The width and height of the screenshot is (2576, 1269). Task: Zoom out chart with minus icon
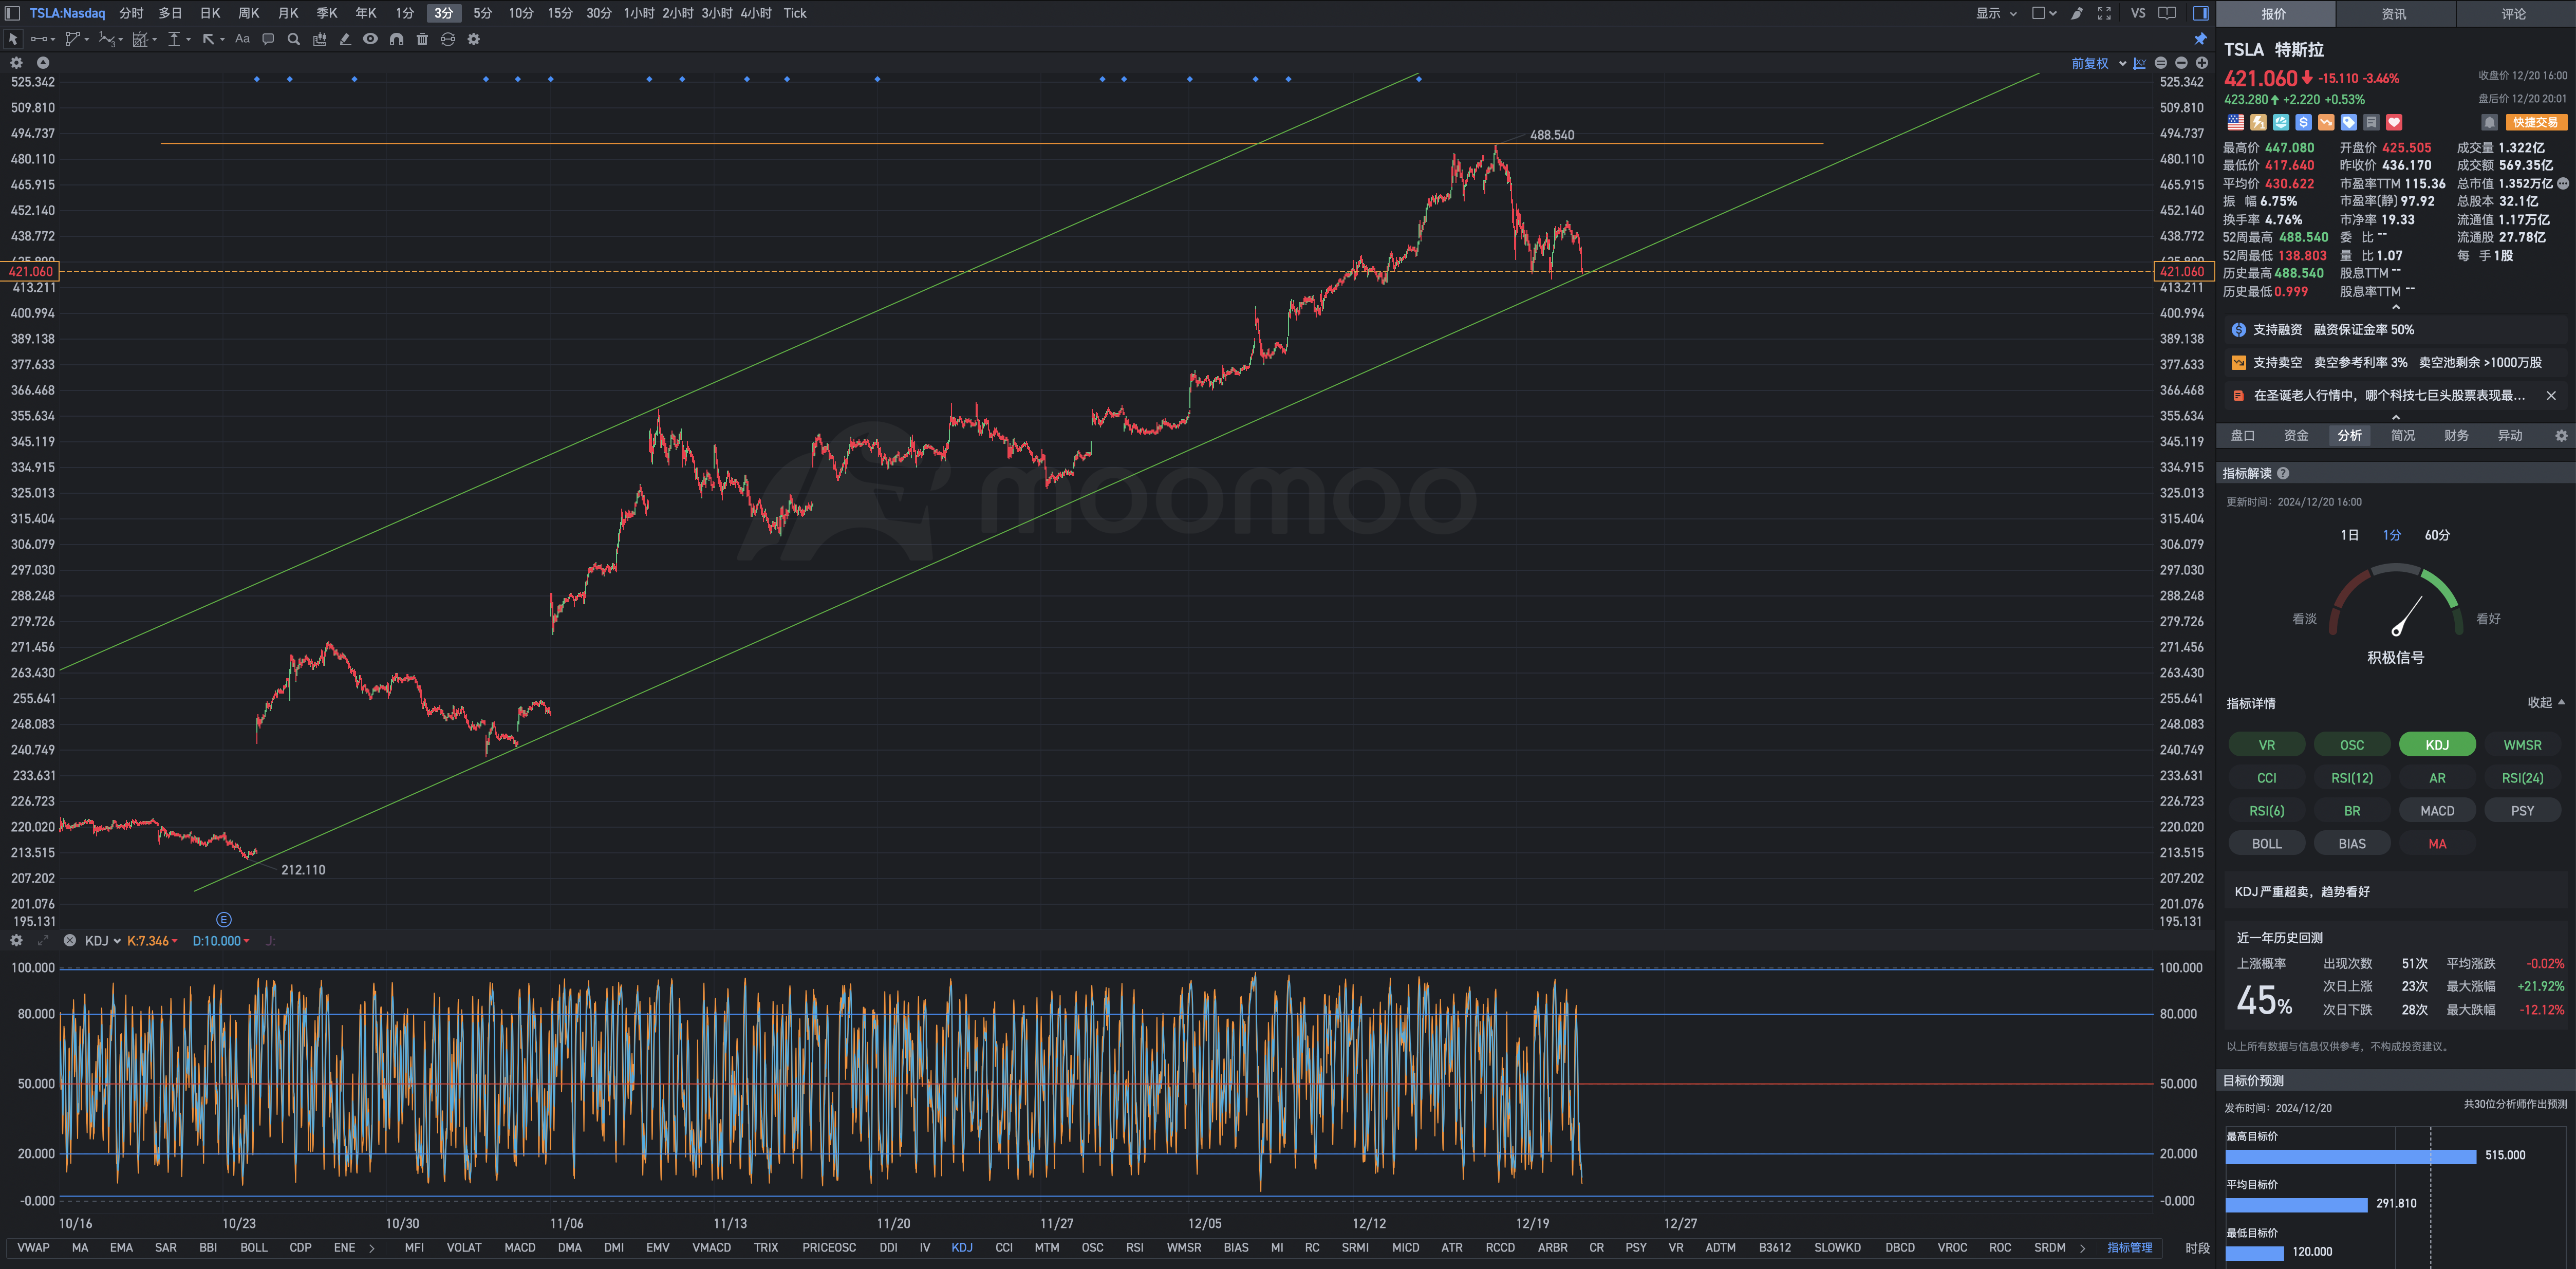tap(2181, 63)
